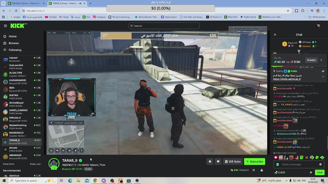Open File Explorer from taskbar

(x=78, y=181)
